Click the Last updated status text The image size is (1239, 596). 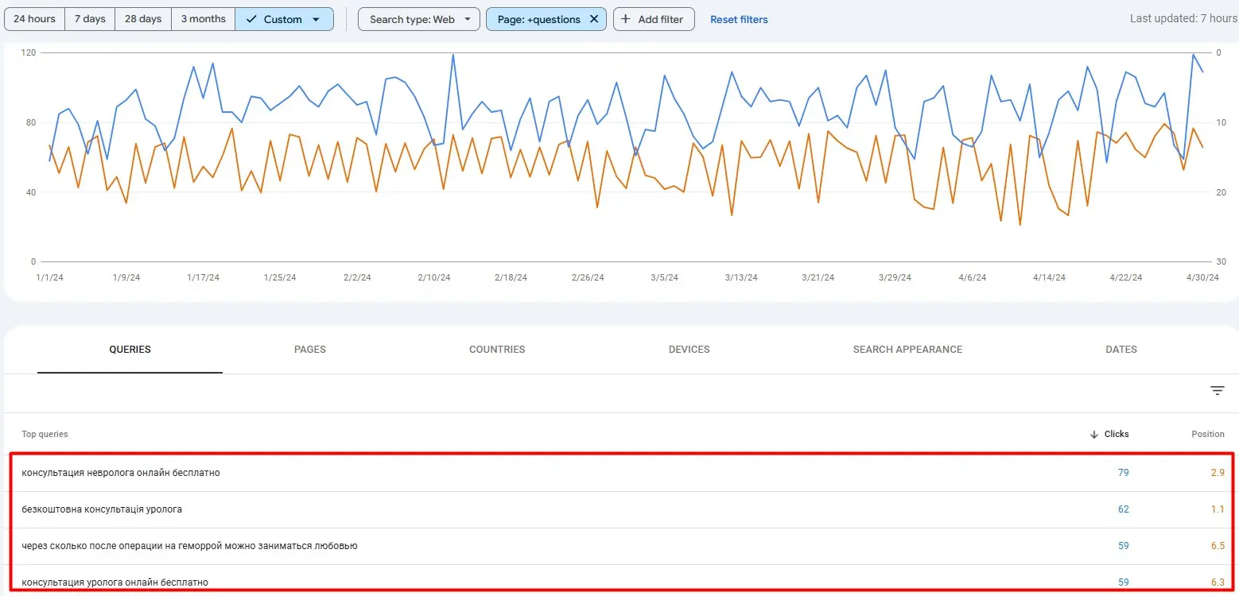pyautogui.click(x=1184, y=18)
